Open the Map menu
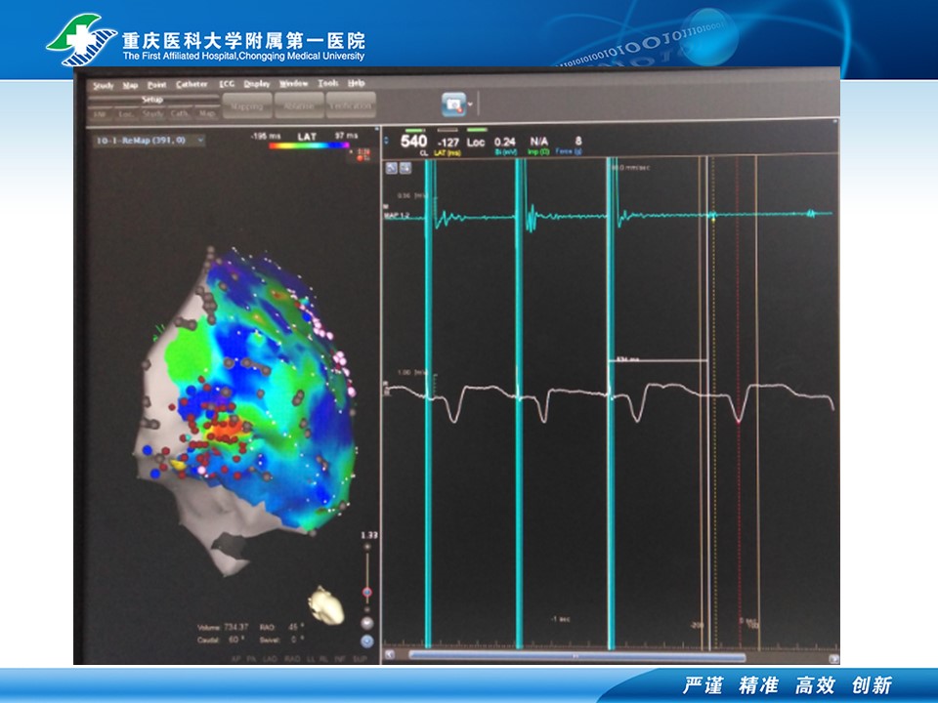This screenshot has width=938, height=703. tap(130, 86)
